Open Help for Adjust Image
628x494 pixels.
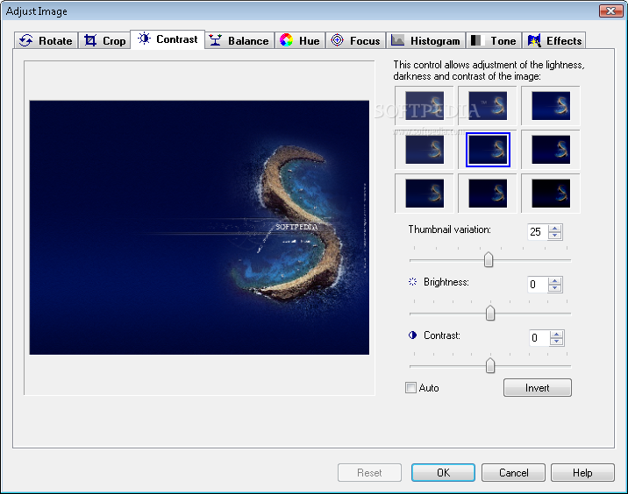[582, 472]
